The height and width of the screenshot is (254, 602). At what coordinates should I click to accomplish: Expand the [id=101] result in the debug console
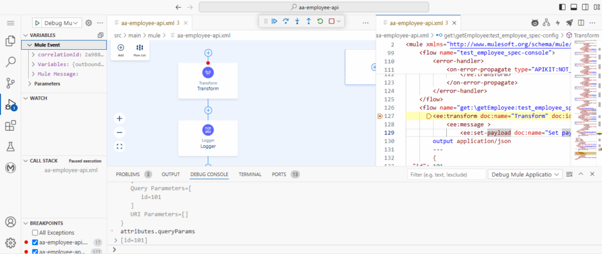point(116,240)
